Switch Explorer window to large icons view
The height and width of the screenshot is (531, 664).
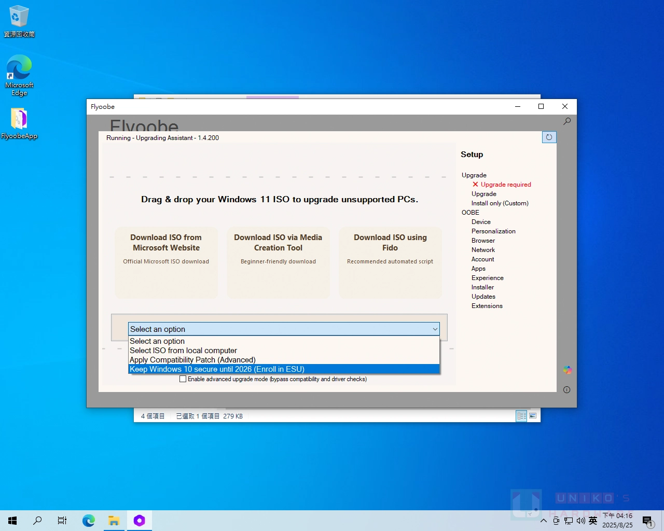pos(533,416)
